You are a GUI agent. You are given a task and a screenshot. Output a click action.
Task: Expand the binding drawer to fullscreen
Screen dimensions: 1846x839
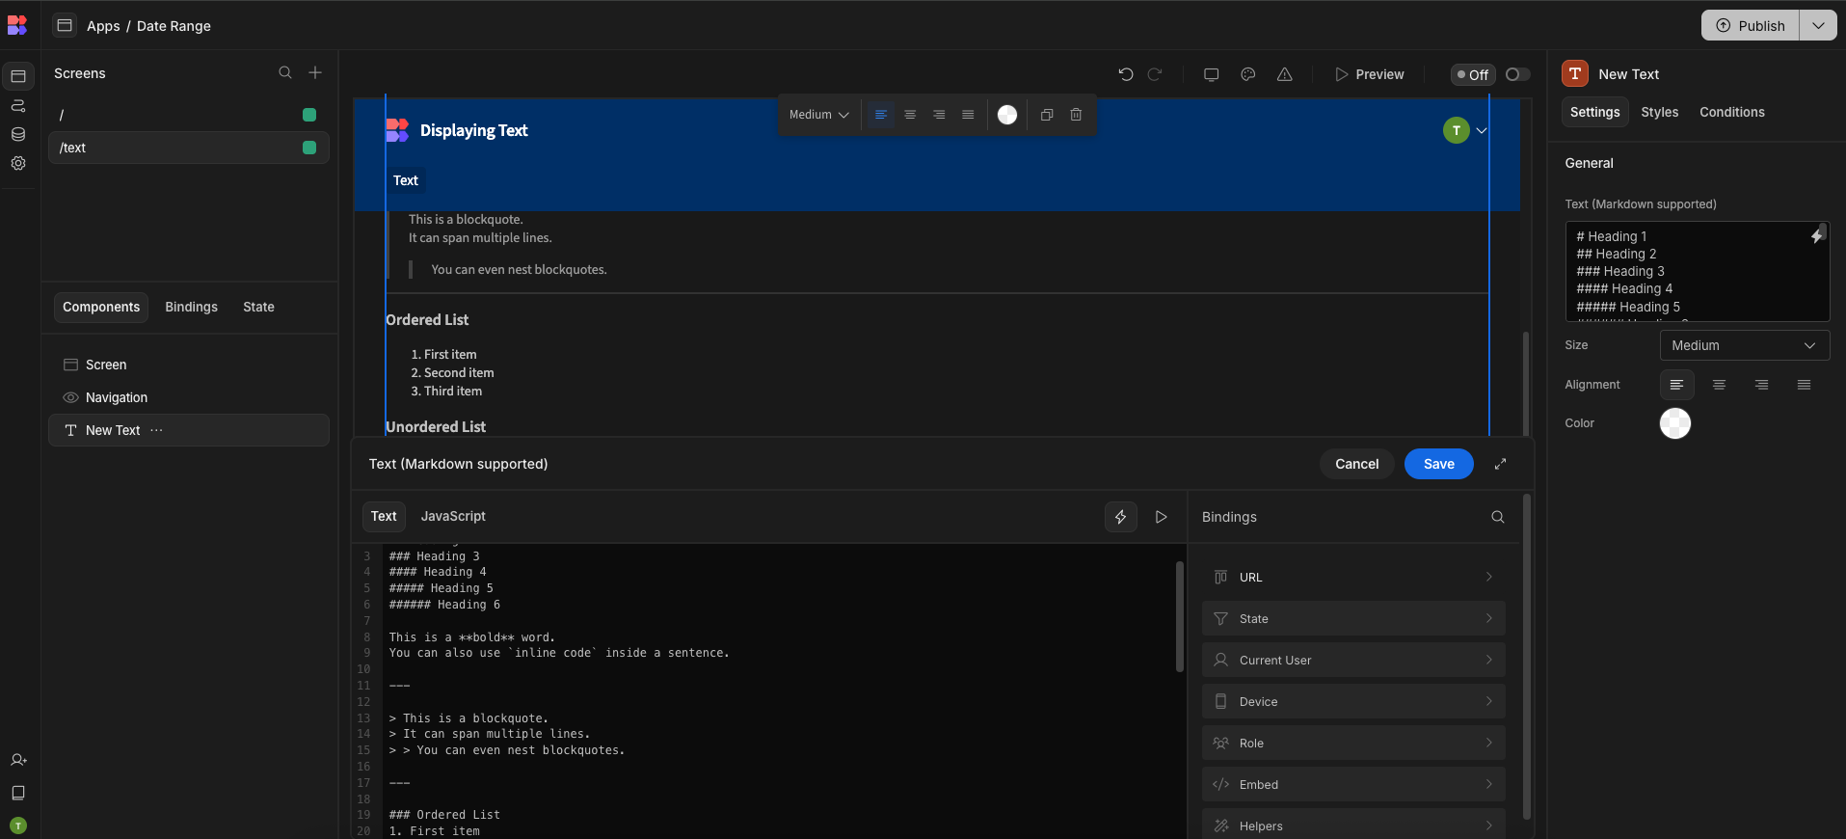click(x=1500, y=464)
